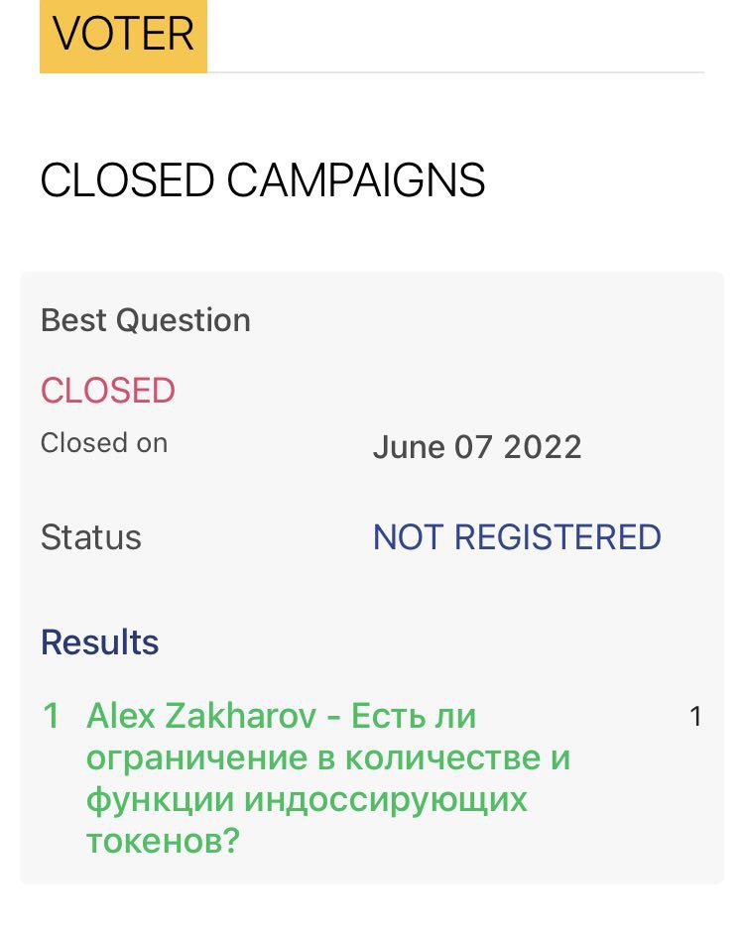Click the gray "Status" label
The image size is (744, 929).
pos(91,537)
